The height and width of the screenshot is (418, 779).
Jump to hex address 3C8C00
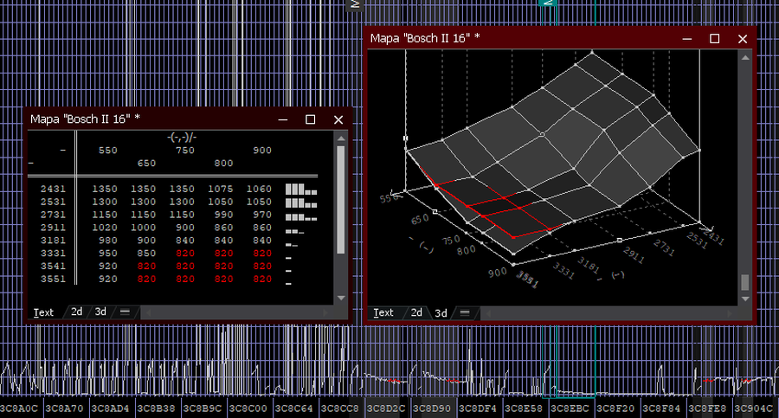coord(248,408)
